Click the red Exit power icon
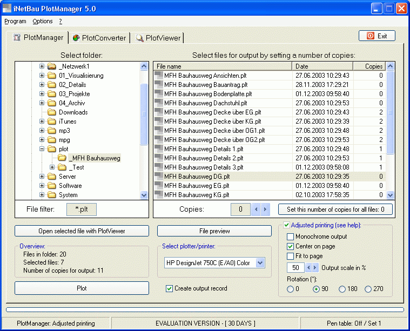Viewport: 410px width, 331px height. (370, 36)
